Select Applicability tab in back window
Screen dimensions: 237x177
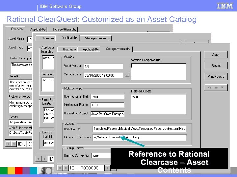(x=37, y=29)
